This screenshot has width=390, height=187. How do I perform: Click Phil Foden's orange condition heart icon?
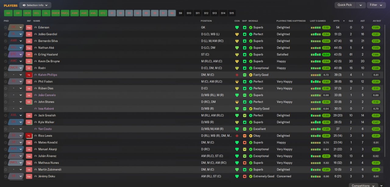click(x=237, y=81)
